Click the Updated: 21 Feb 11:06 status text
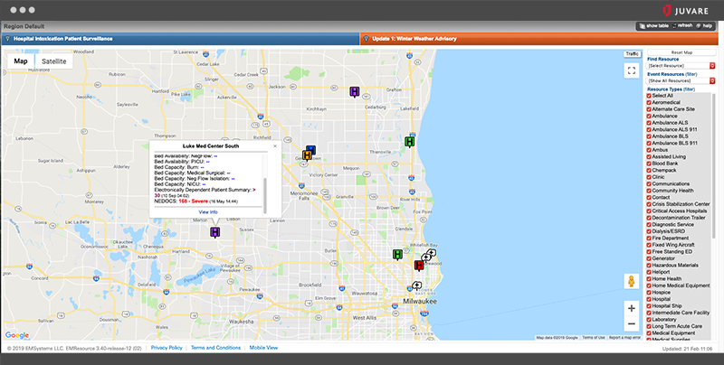The width and height of the screenshot is (724, 365). 687,349
